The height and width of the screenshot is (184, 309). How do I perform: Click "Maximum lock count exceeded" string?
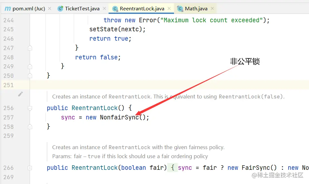coord(212,20)
